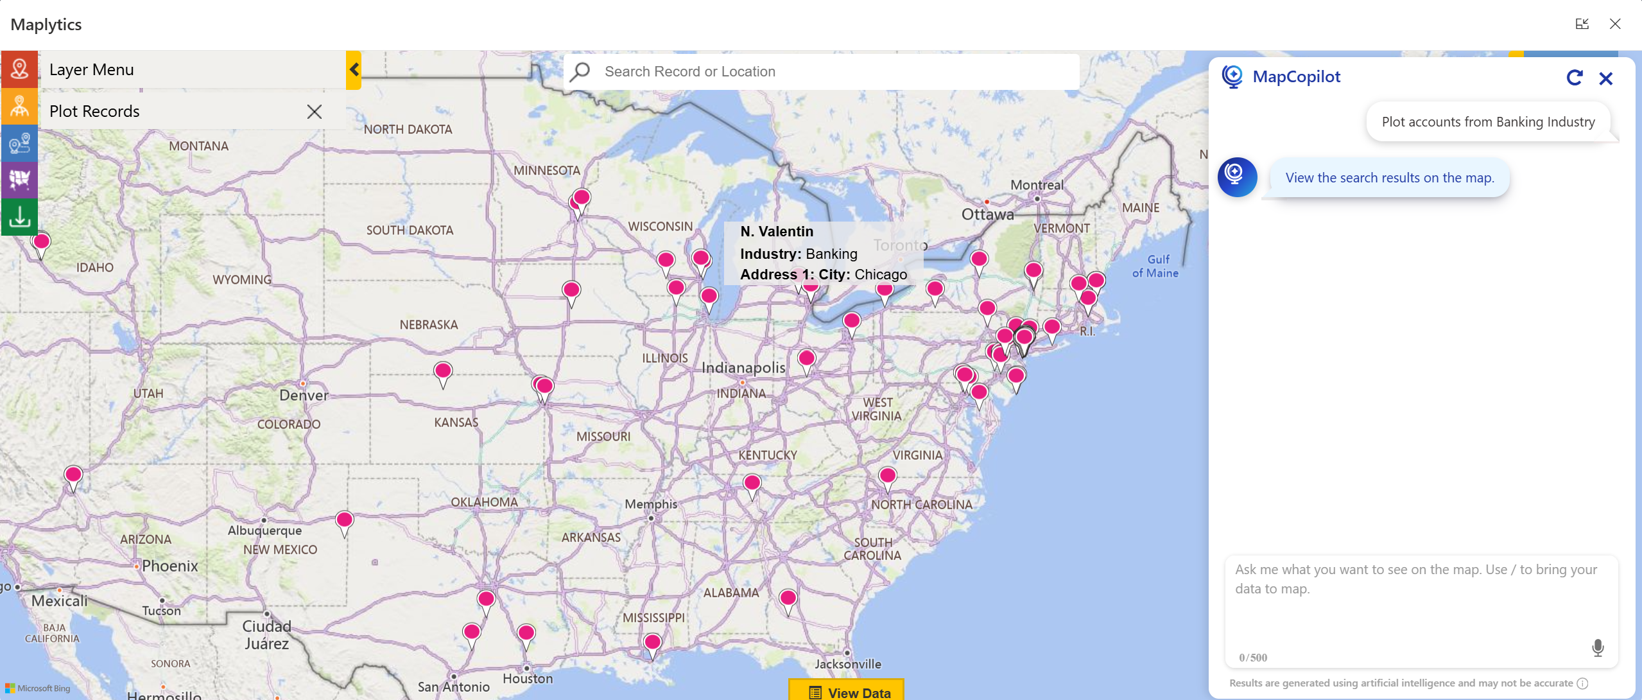Select the red Plot Records pin icon
The width and height of the screenshot is (1642, 700).
click(x=19, y=69)
